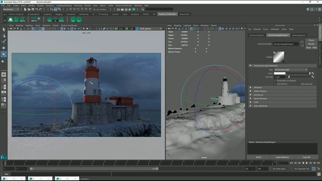Image resolution: width=322 pixels, height=181 pixels.
Task: Open the sRGB gamma view transform dropdown
Action: 151,29
